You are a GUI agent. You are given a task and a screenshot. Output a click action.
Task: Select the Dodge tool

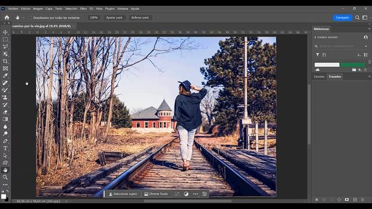[5, 134]
